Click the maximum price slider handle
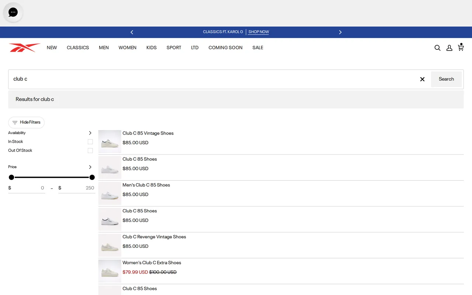This screenshot has height=295, width=472. click(x=92, y=177)
